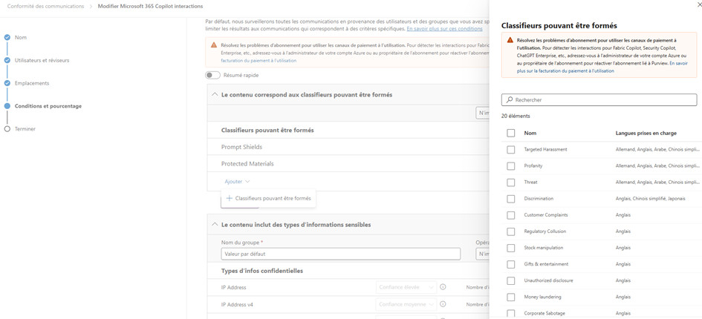Screen dimensions: 702x319
Task: Click the info icon beside IP Address confidence
Action: (x=443, y=287)
